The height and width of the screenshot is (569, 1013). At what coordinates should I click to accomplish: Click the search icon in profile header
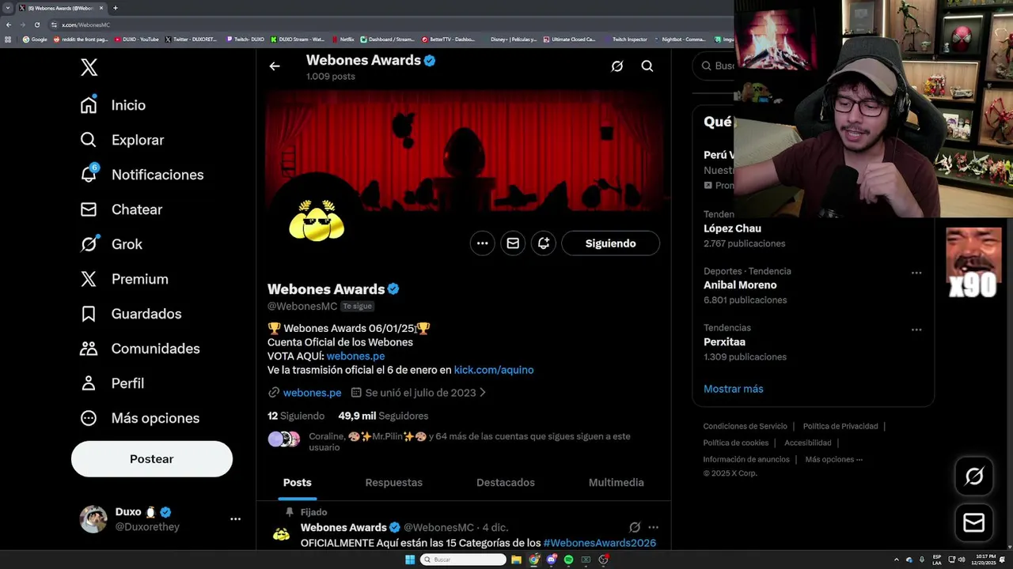tap(647, 66)
